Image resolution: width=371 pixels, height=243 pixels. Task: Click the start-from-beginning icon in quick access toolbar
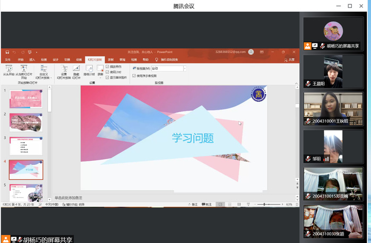click(x=30, y=52)
